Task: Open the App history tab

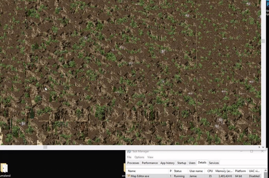Action: tap(167, 163)
